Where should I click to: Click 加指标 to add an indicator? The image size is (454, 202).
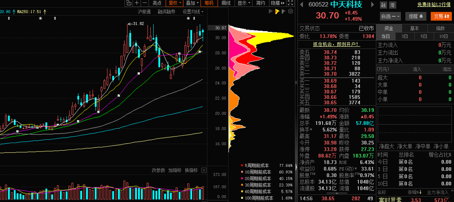coord(175,170)
